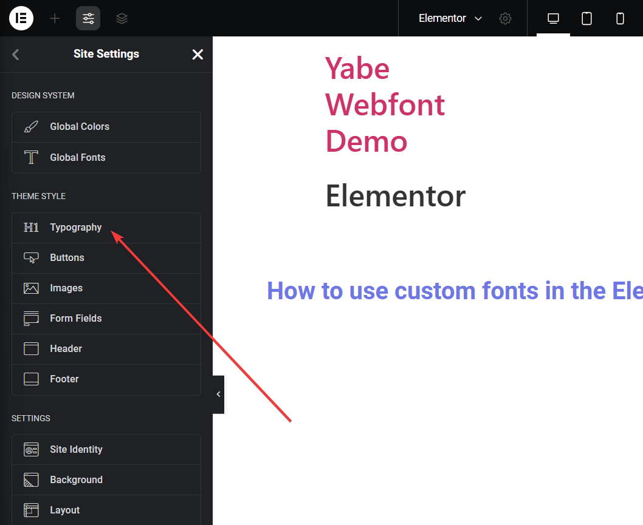
Task: Click the Elementor logo icon
Action: click(21, 18)
